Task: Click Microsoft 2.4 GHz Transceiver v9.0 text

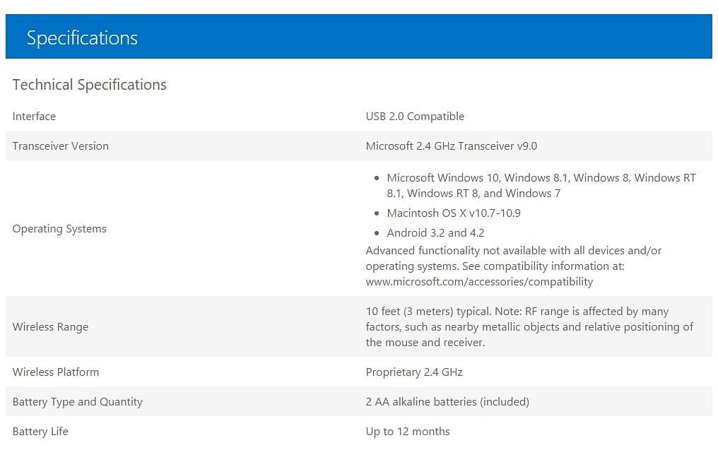Action: [x=451, y=146]
